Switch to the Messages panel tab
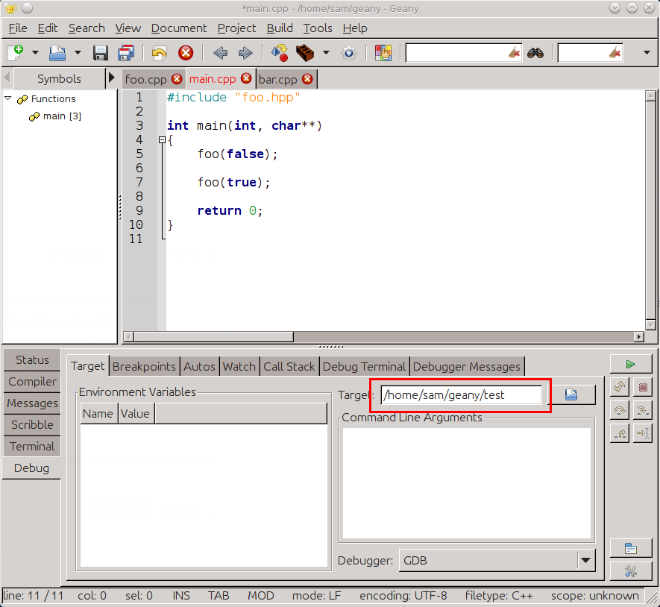Image resolution: width=660 pixels, height=607 pixels. tap(32, 403)
